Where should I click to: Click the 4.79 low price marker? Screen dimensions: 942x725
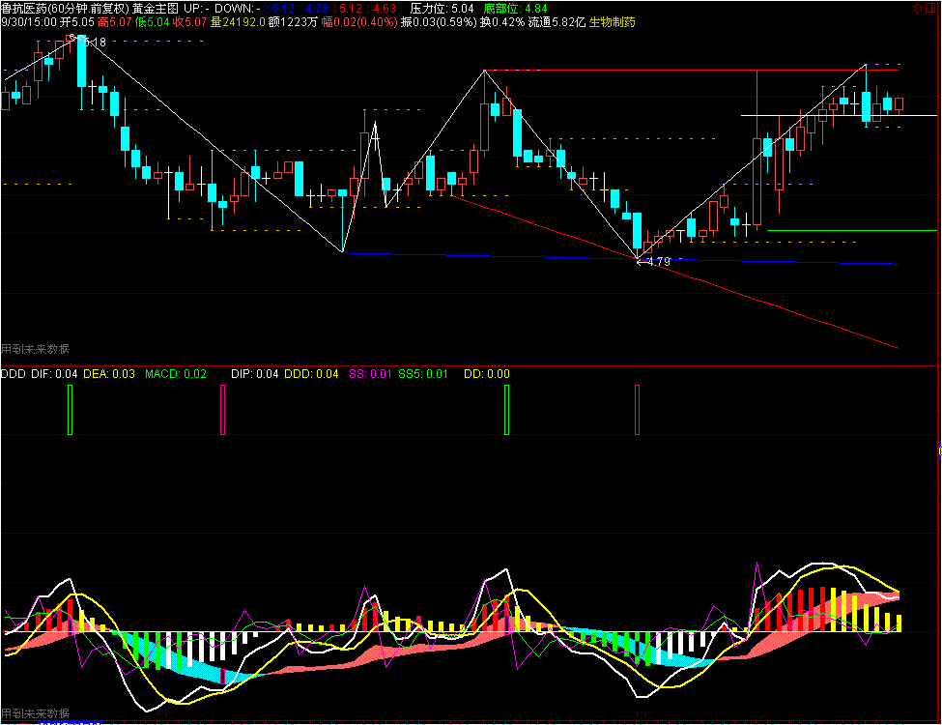click(658, 262)
